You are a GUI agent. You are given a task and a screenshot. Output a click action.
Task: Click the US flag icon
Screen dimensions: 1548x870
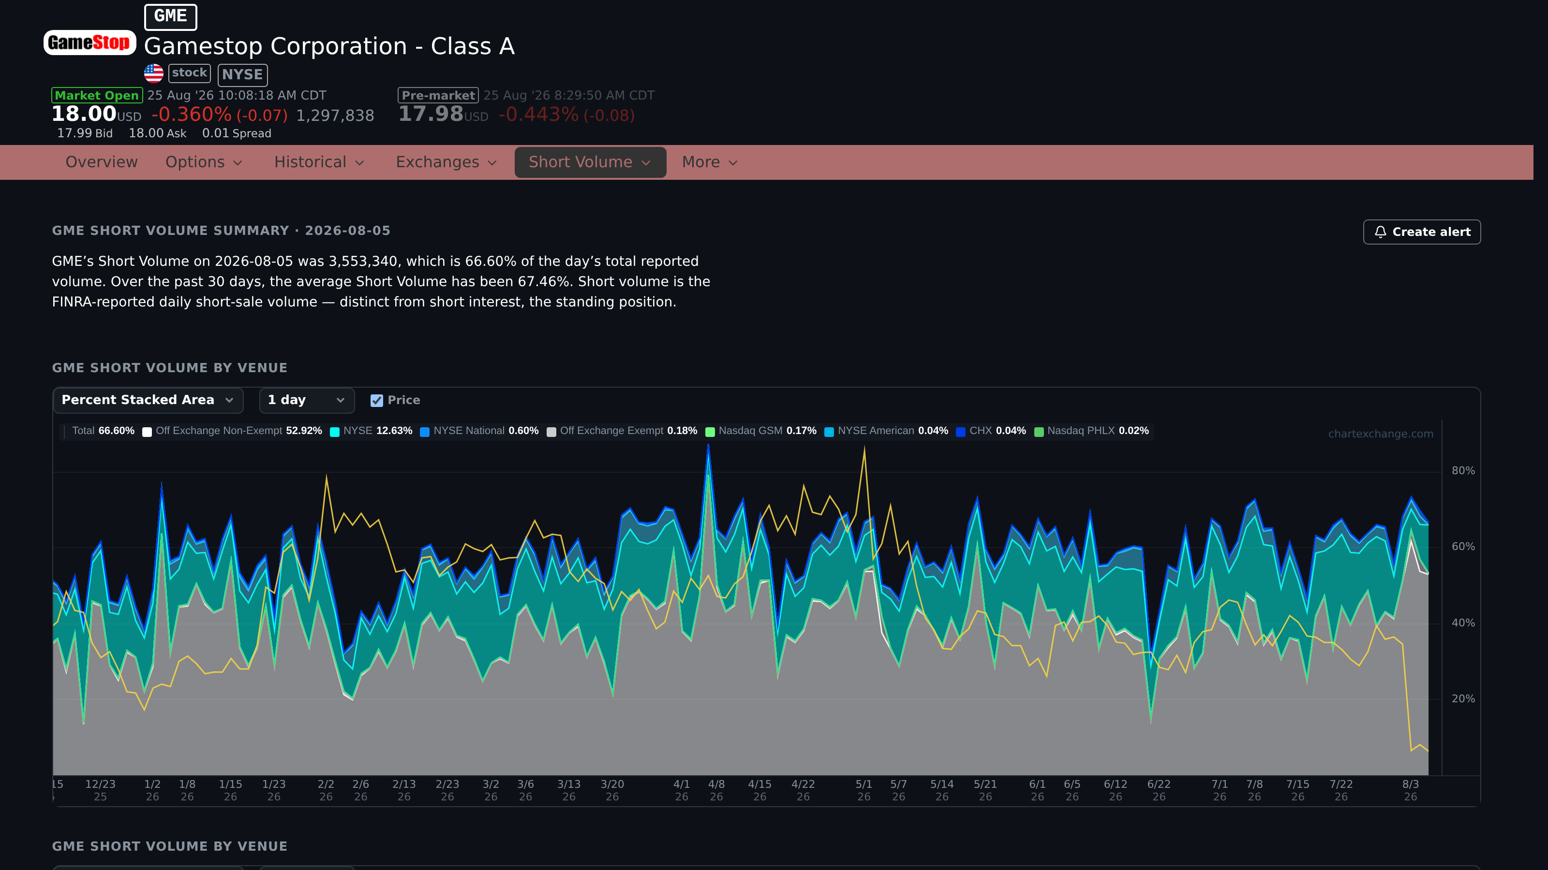click(154, 73)
